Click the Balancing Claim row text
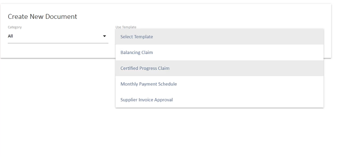 (136, 53)
